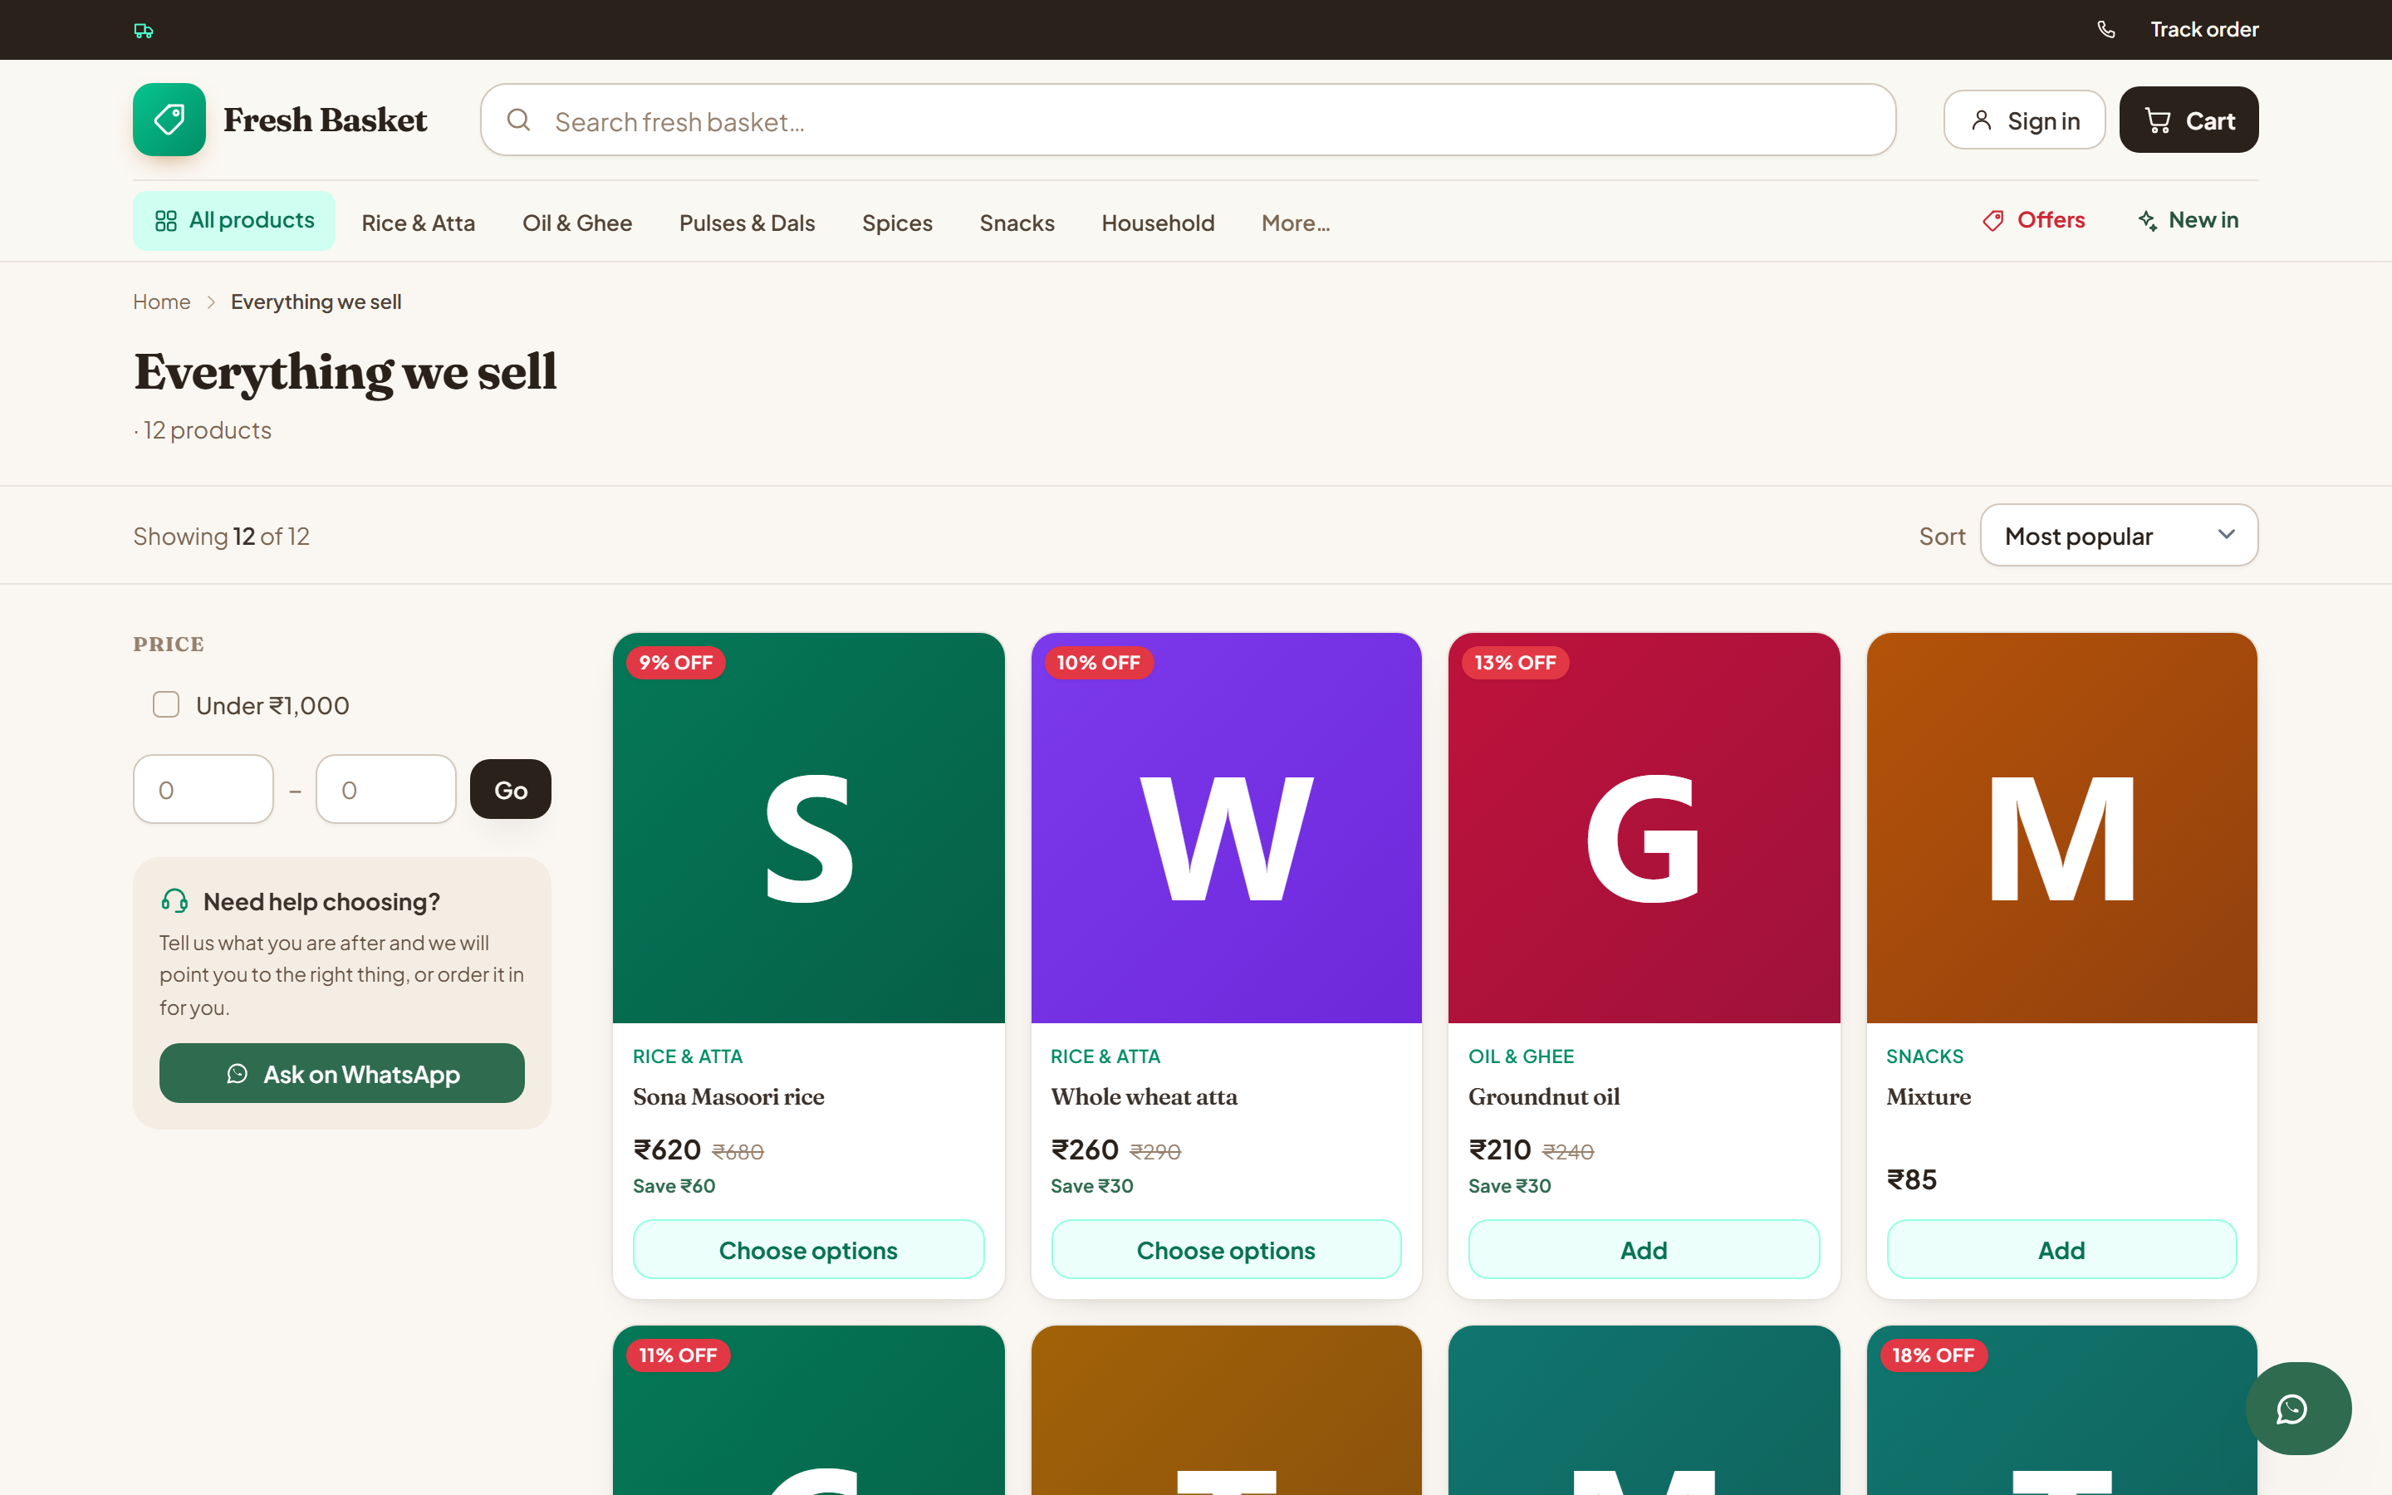Open the Groundnut oil title
2392x1495 pixels.
coord(1544,1096)
